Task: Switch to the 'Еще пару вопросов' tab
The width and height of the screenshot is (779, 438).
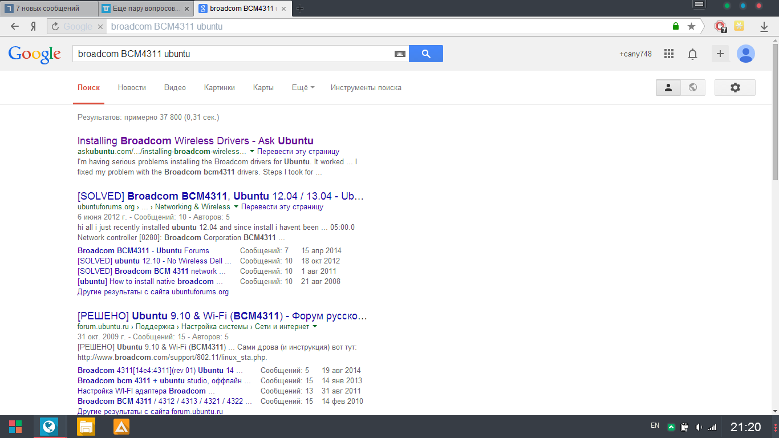Action: coord(145,9)
